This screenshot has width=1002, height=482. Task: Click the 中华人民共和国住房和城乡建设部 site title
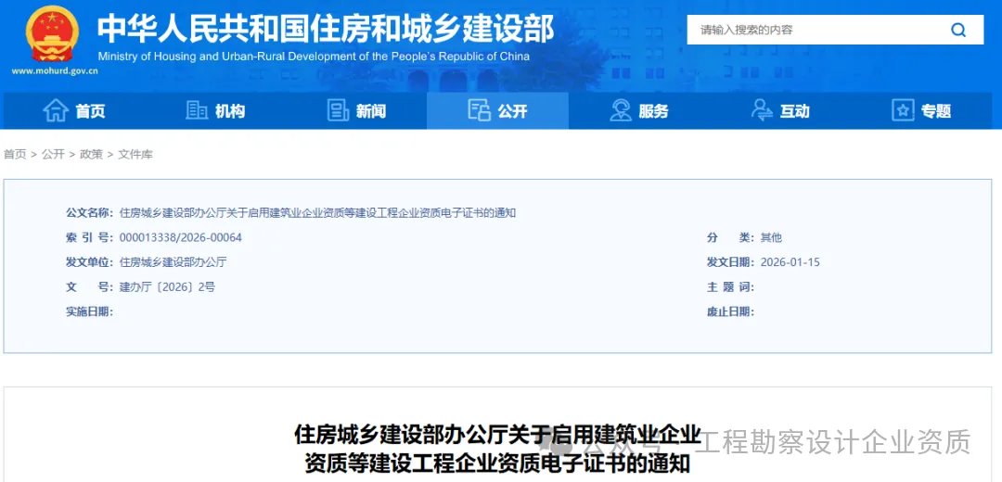326,28
